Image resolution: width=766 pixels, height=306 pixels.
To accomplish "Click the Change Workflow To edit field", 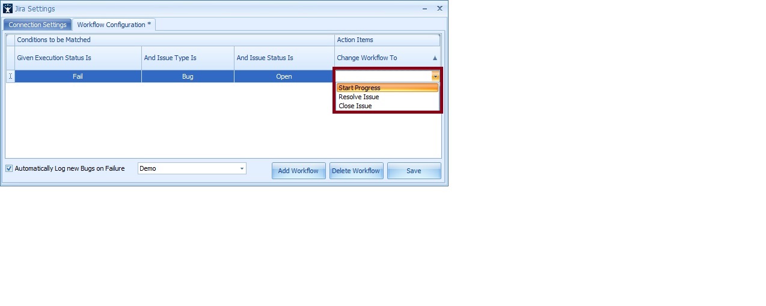I will pos(383,77).
